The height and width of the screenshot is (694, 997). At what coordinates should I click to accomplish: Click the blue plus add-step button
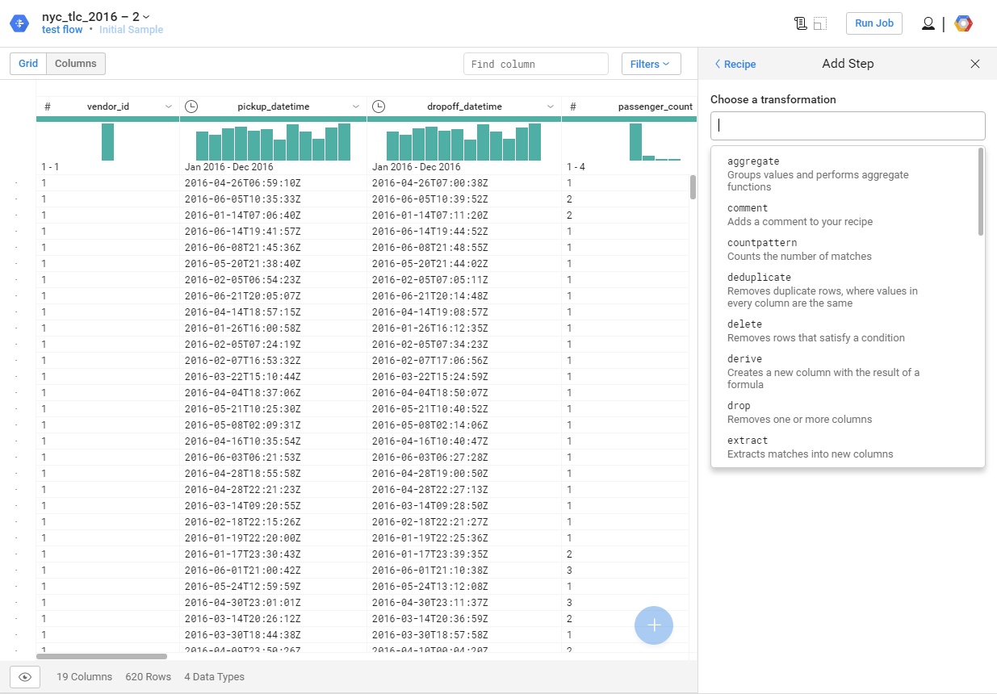click(654, 625)
